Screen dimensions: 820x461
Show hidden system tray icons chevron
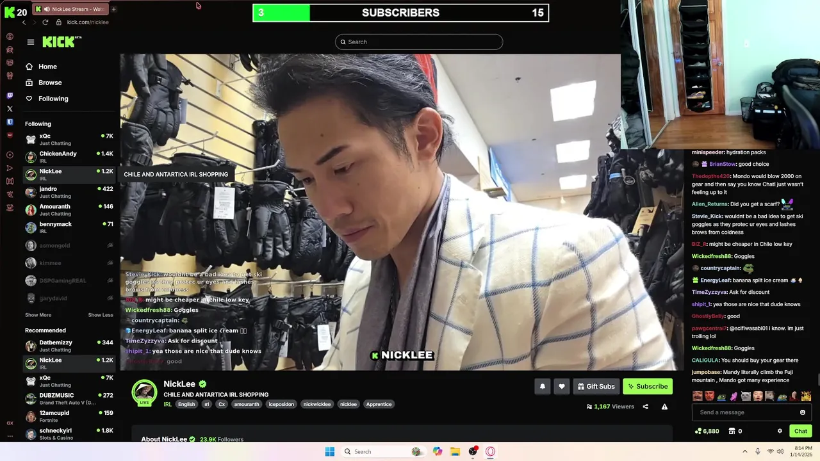[x=745, y=451]
